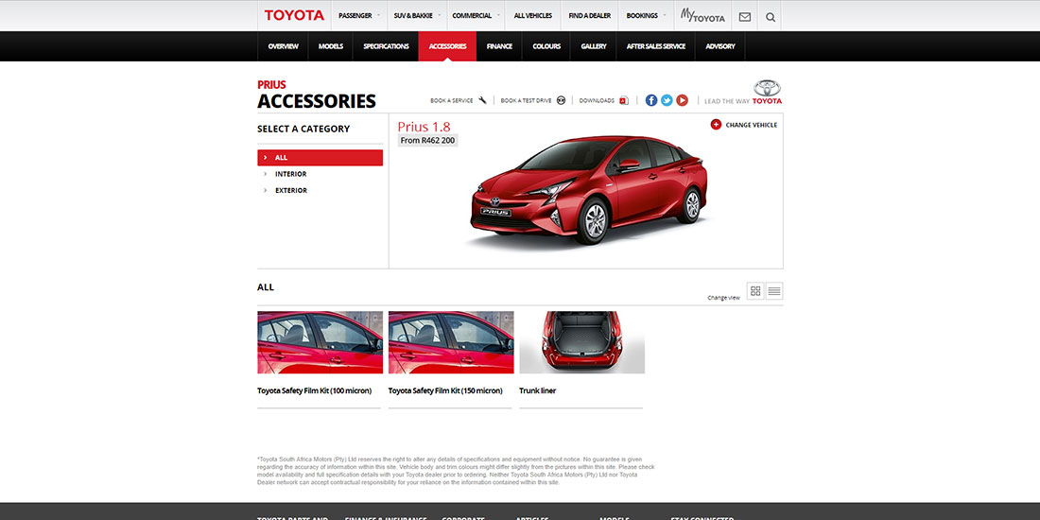This screenshot has height=520, width=1040.
Task: Click the From R462 200 price
Action: [427, 141]
